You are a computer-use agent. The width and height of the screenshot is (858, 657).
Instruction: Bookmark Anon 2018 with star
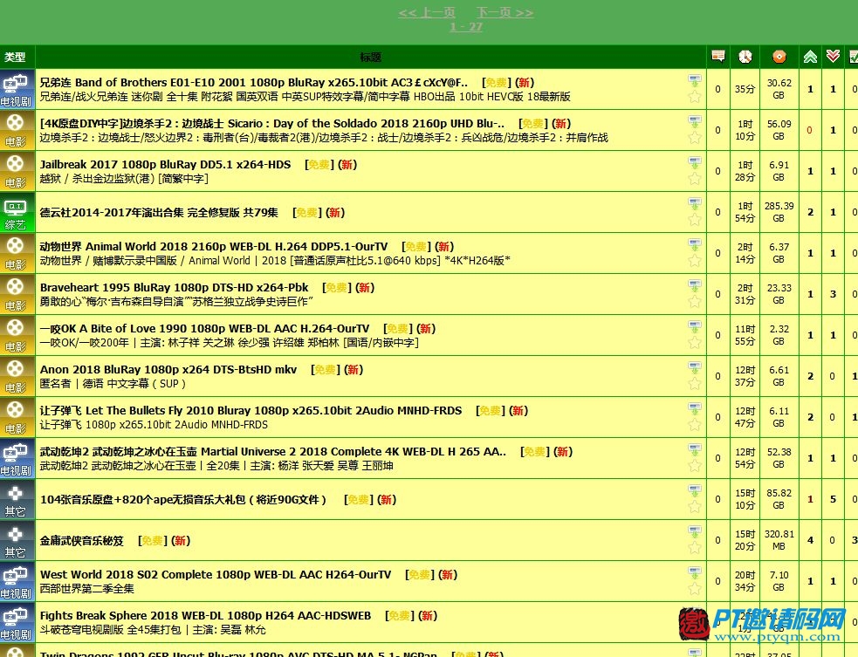pos(695,384)
